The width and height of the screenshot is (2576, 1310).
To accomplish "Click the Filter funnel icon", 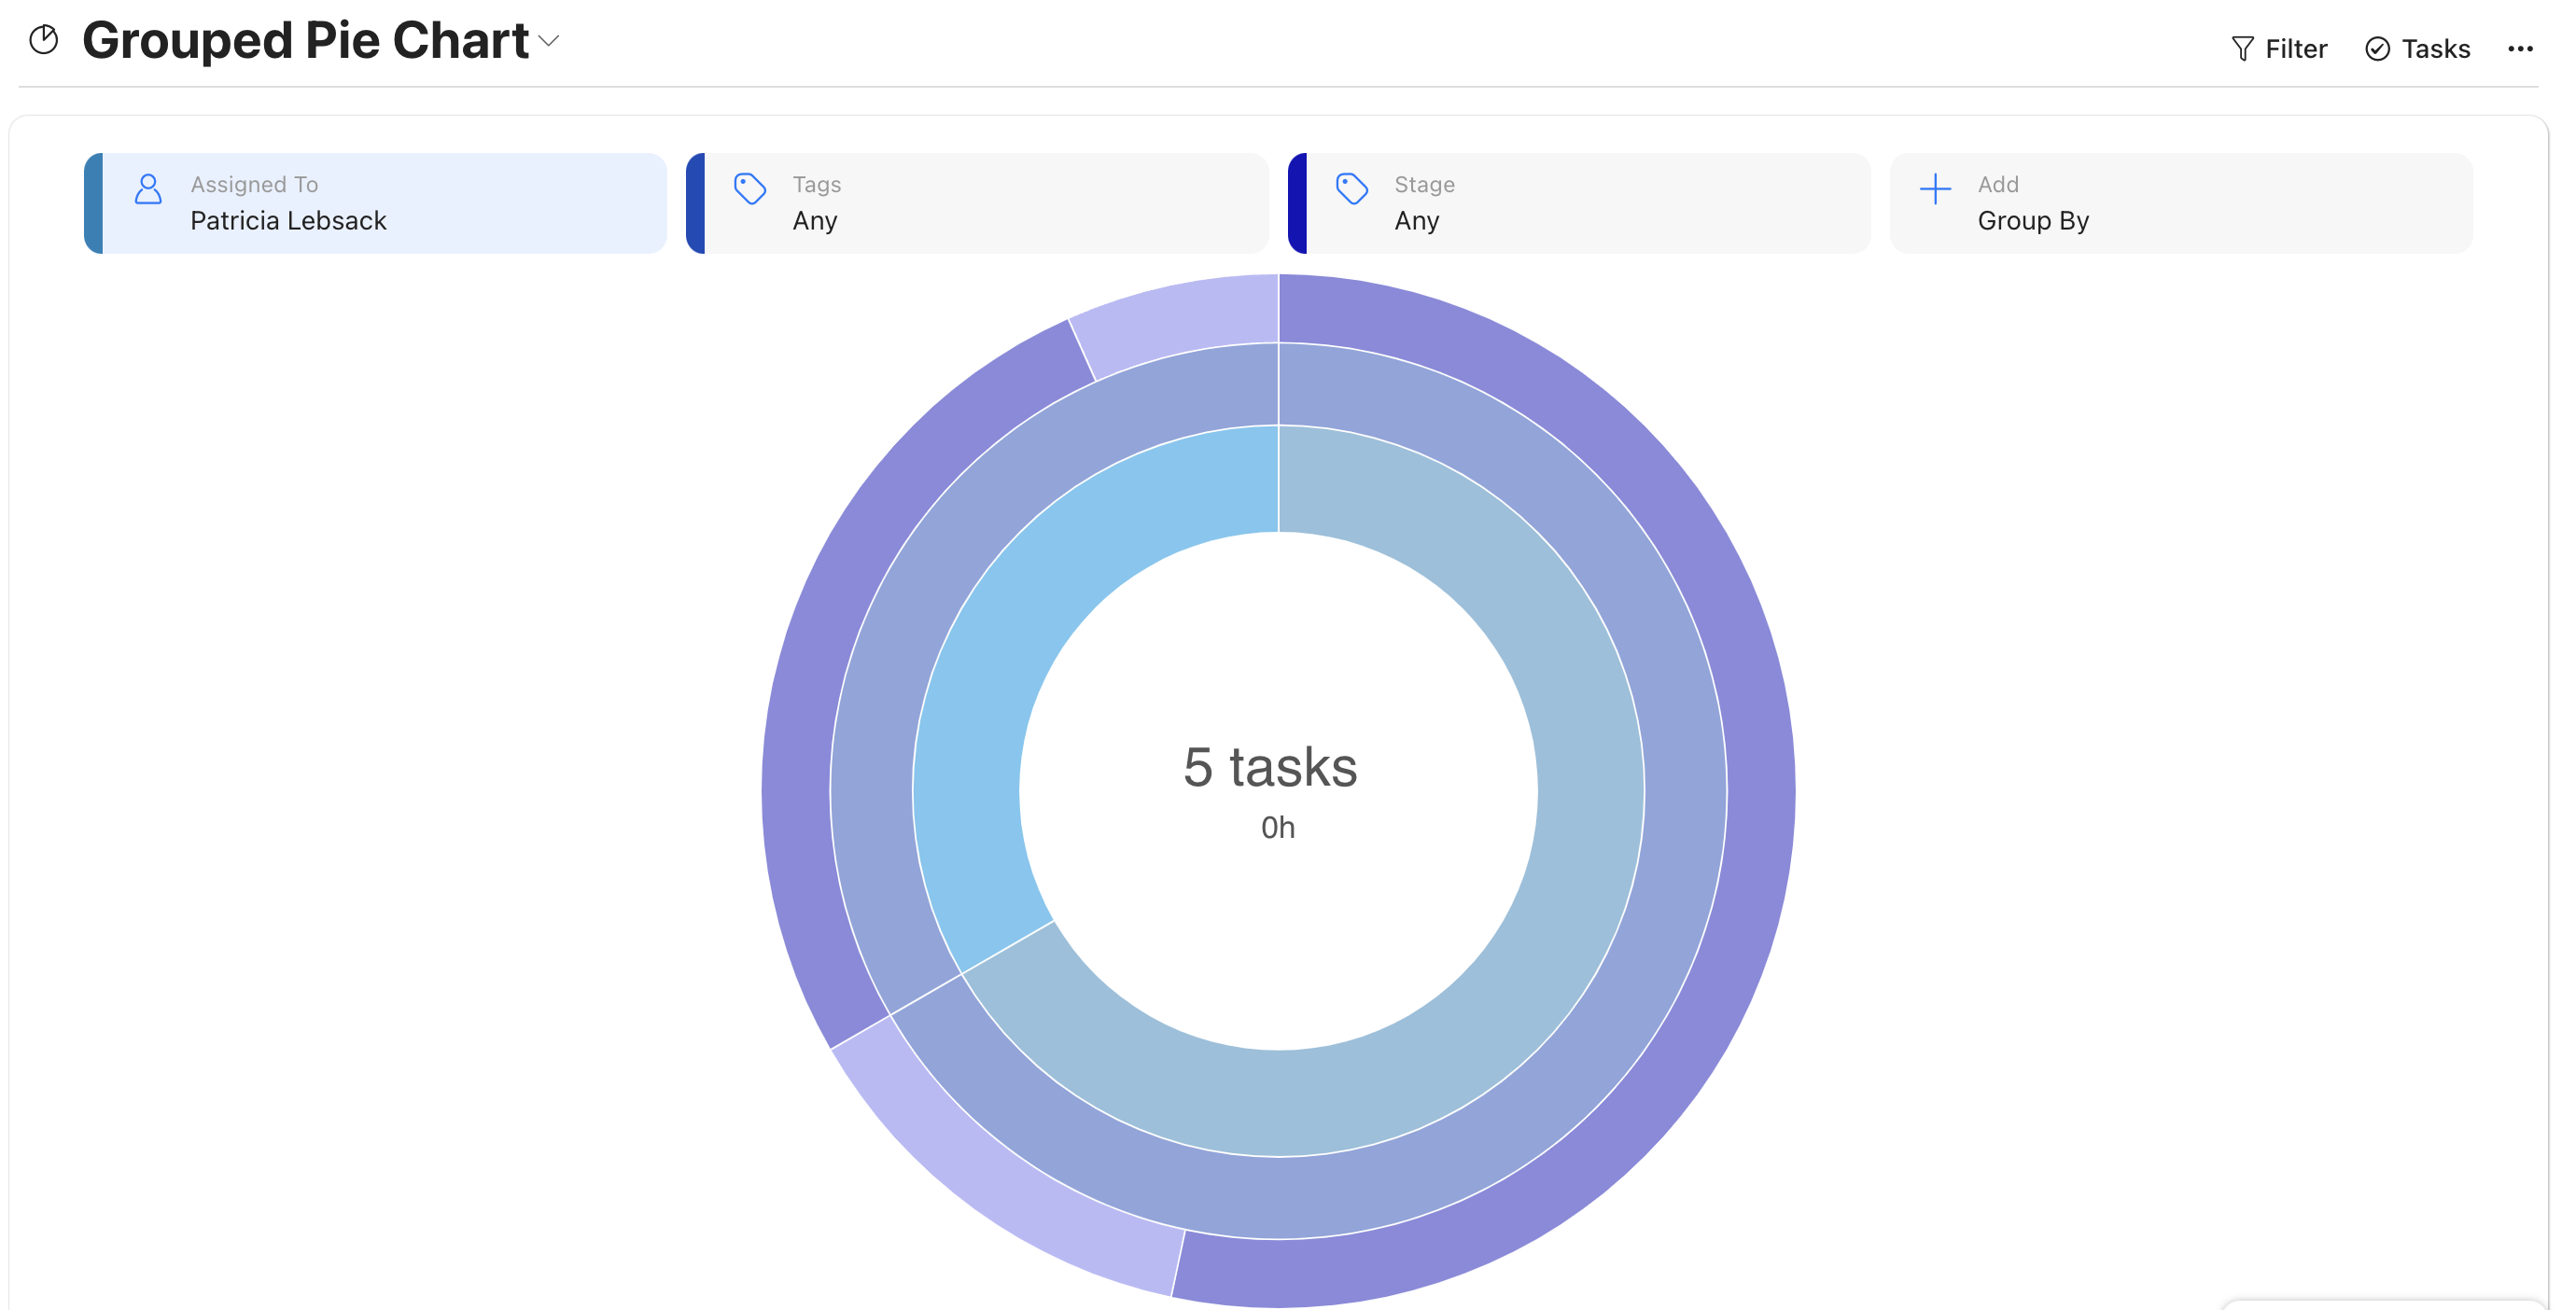I will point(2242,49).
